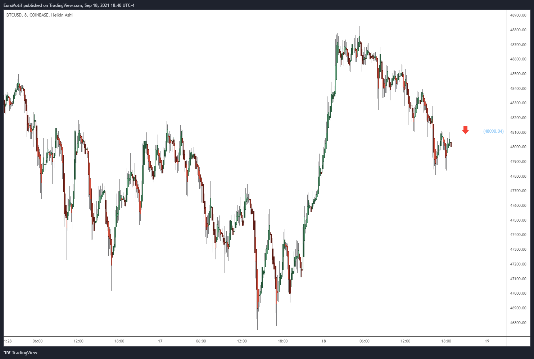Click the 12:00 time label on the 18th
The width and height of the screenshot is (534, 359).
click(406, 341)
